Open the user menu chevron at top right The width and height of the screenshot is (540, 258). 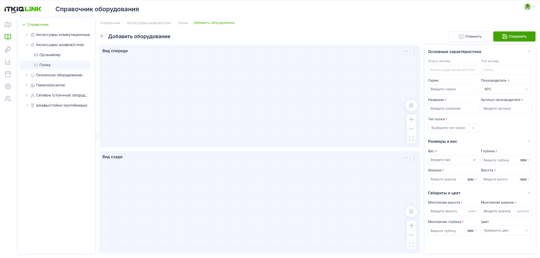click(x=534, y=7)
